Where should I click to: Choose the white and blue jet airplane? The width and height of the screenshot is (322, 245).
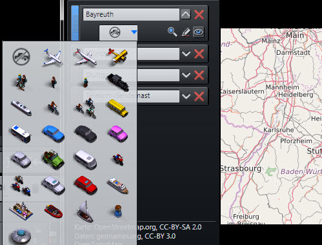tap(53, 57)
